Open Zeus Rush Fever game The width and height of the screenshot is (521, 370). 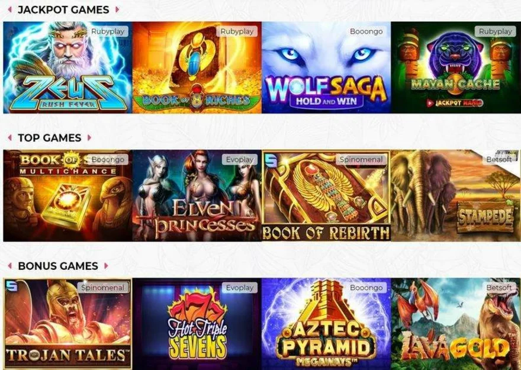pos(67,67)
